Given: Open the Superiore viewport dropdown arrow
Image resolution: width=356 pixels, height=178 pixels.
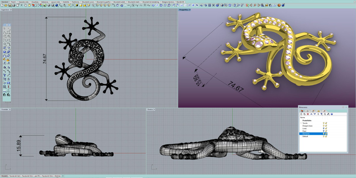Looking at the screenshot, I should click(x=11, y=10).
